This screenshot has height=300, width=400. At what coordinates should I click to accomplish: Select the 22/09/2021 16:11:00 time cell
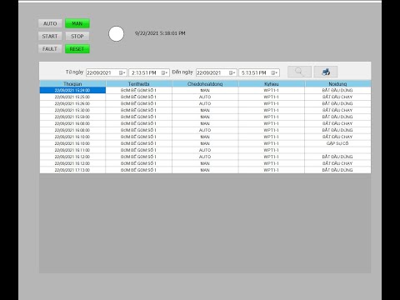[x=72, y=150]
